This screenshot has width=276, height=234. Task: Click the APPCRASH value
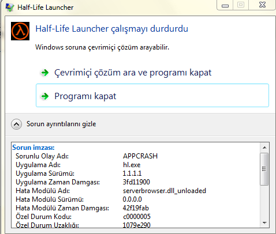[140, 156]
